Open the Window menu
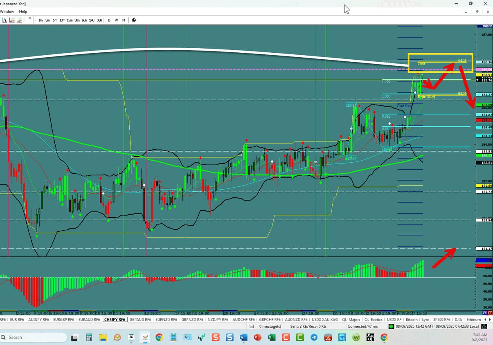This screenshot has height=345, width=493. coord(7,11)
